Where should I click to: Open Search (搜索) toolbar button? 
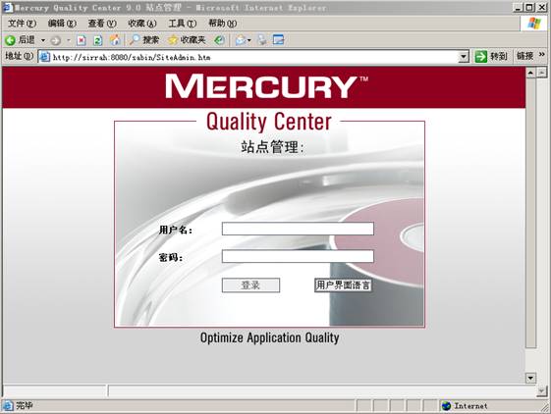(x=144, y=40)
